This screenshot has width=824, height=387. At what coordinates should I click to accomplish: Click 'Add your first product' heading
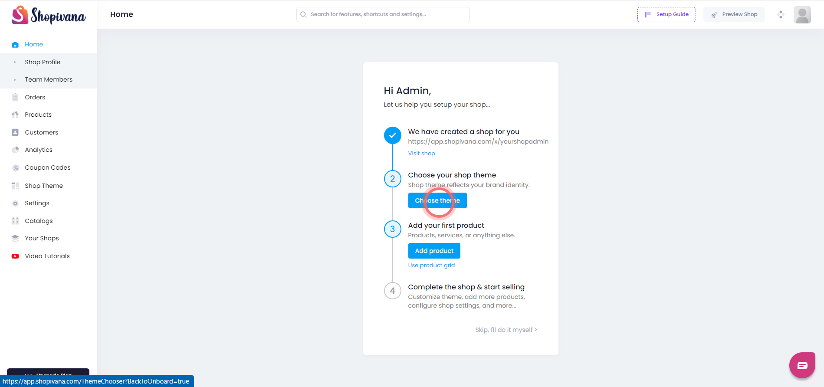coord(446,225)
